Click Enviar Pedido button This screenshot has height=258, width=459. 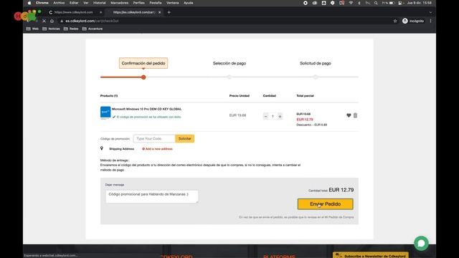(325, 204)
